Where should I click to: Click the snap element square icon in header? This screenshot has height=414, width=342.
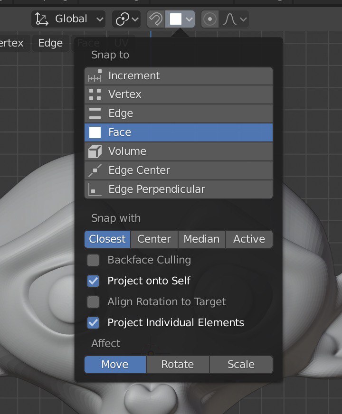[x=176, y=19]
